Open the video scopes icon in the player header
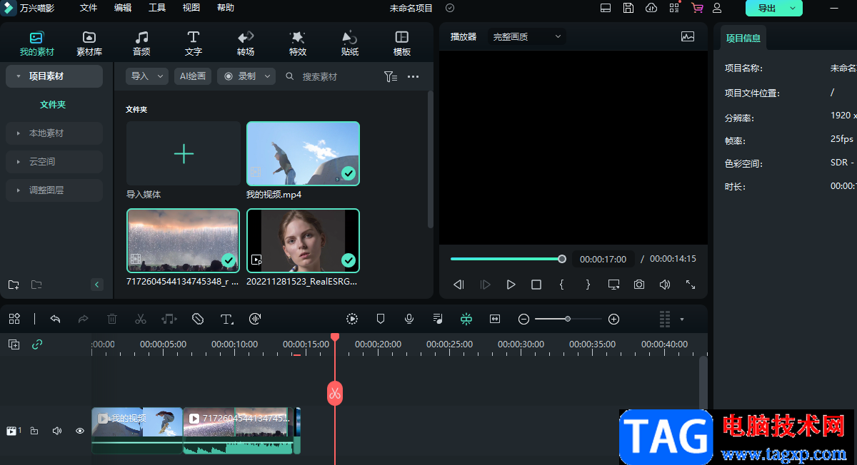The width and height of the screenshot is (857, 465). point(688,36)
